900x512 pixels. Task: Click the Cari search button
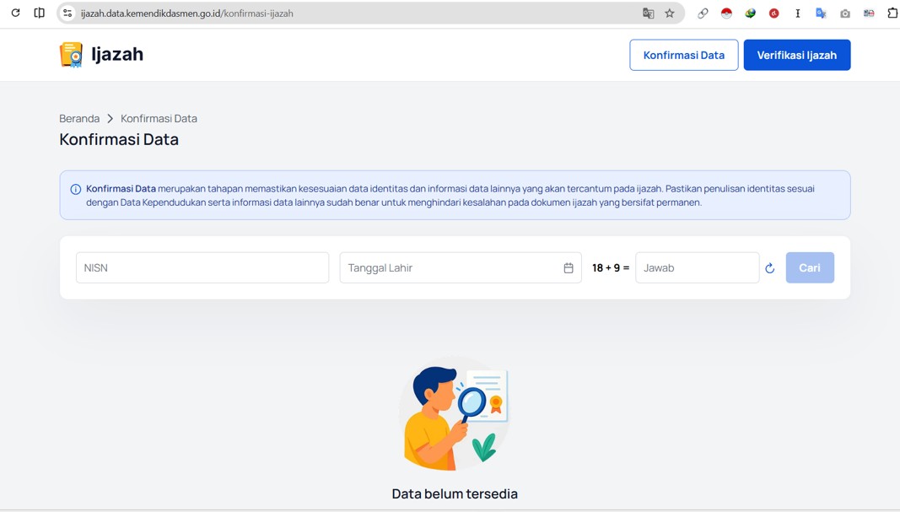coord(809,267)
